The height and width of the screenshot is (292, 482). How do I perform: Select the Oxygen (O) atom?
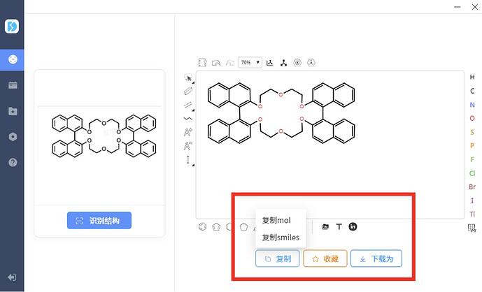click(x=472, y=118)
